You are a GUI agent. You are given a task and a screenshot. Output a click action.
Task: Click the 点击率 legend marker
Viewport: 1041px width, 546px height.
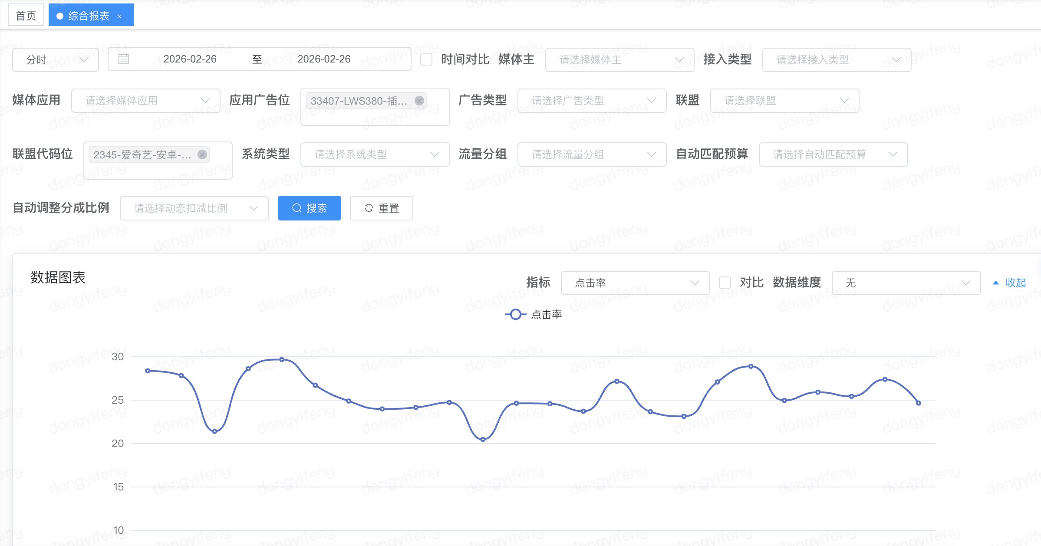(515, 314)
